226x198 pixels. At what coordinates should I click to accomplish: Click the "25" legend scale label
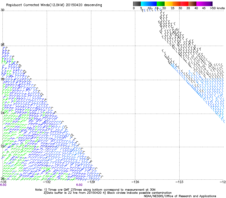(x=173, y=8)
